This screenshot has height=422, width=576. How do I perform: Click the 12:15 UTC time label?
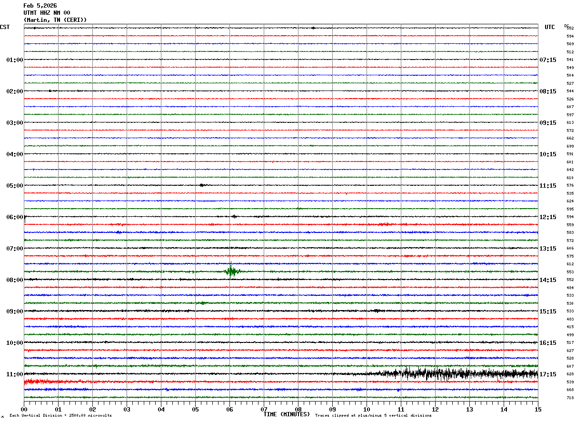pos(548,217)
